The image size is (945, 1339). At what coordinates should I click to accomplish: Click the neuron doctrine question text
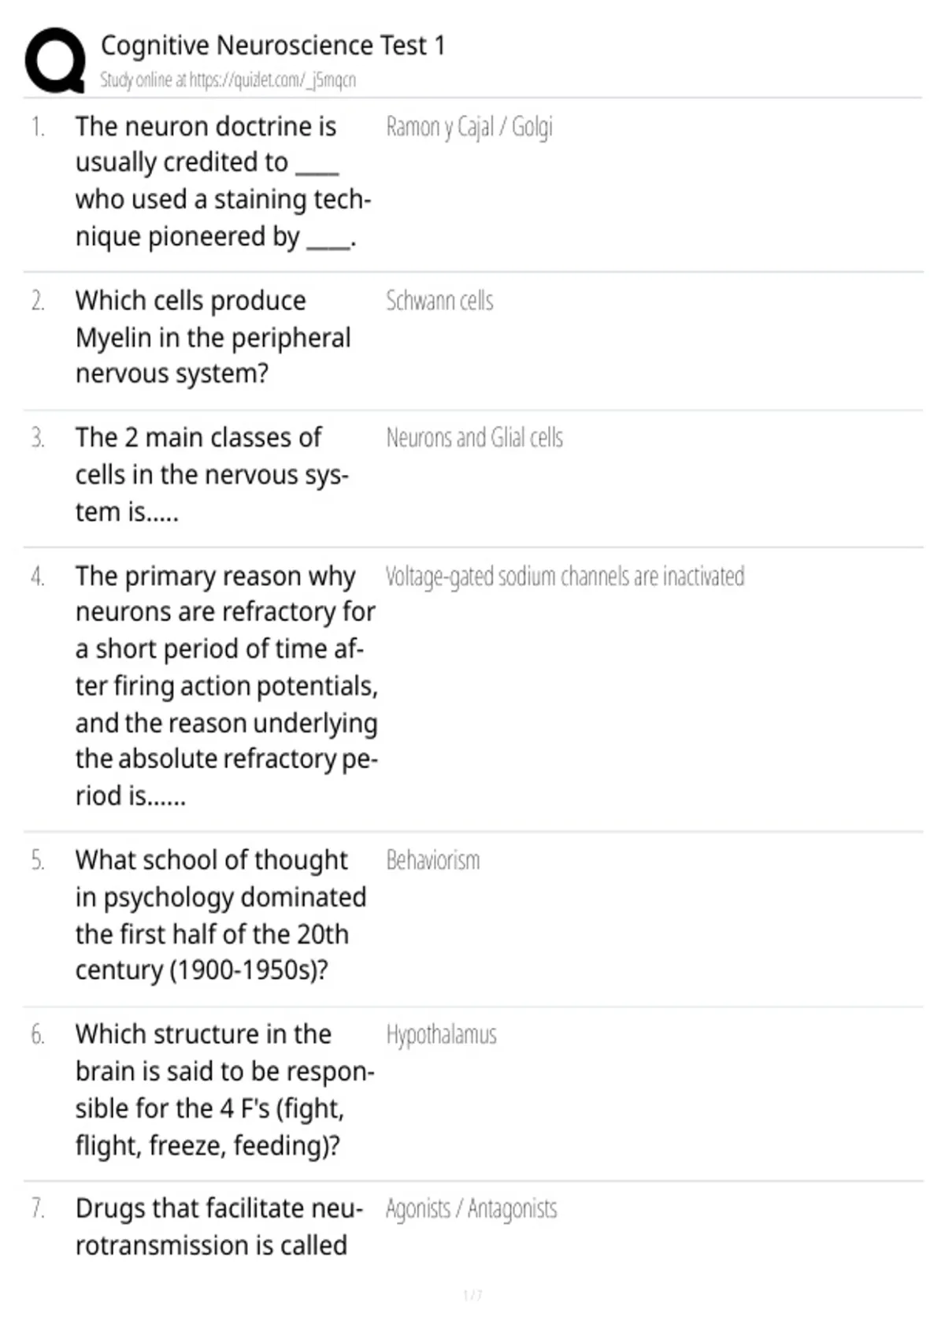pos(222,181)
